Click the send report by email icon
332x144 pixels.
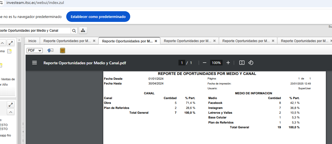pyautogui.click(x=50, y=51)
